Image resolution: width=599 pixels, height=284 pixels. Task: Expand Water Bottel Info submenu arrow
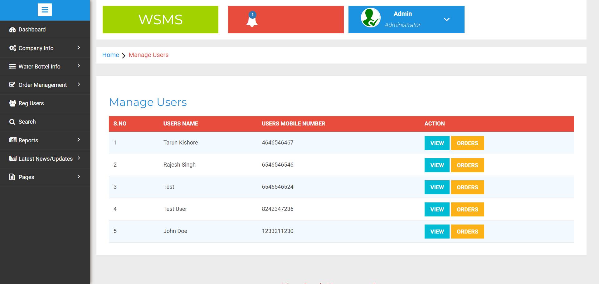coord(79,66)
